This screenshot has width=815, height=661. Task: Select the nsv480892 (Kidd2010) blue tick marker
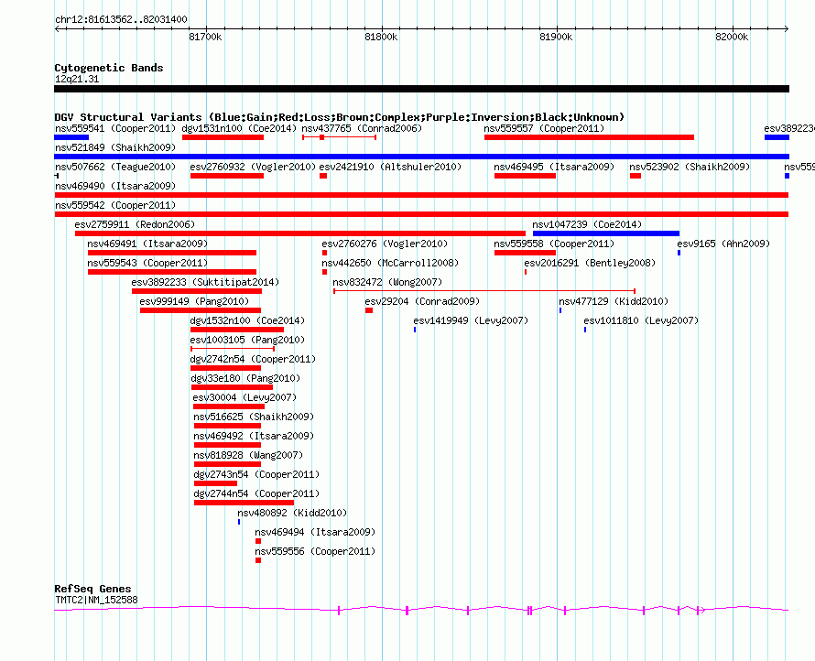pos(239,522)
